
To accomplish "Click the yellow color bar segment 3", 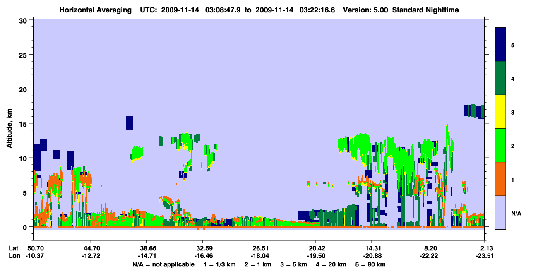I will [x=500, y=111].
